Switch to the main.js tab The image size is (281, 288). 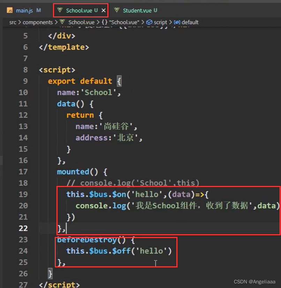24,10
